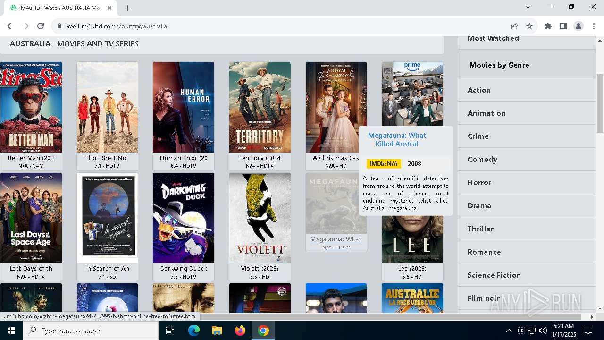View site information lock icon
This screenshot has width=604, height=340.
point(59,26)
